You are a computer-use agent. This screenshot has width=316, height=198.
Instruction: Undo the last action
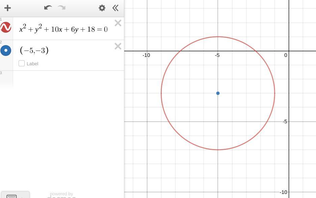(48, 8)
